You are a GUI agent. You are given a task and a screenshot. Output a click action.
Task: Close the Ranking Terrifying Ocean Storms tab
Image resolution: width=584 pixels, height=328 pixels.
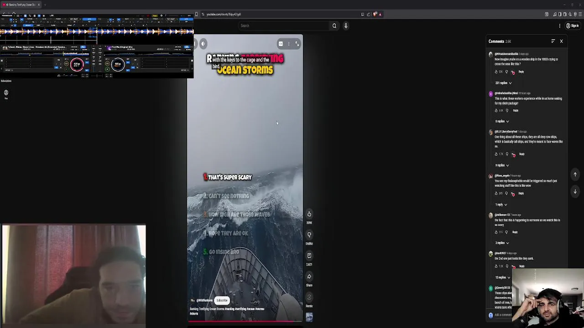click(x=39, y=5)
